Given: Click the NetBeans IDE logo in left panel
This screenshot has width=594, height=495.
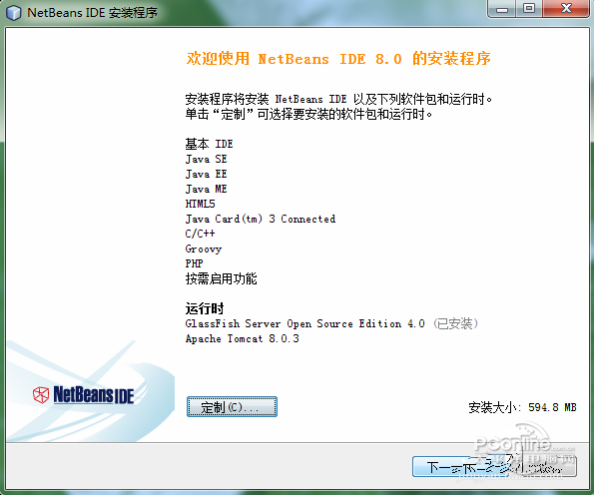Looking at the screenshot, I should coord(83,394).
